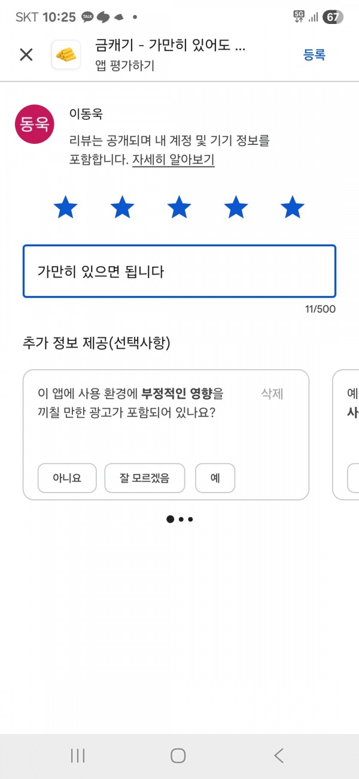Screen dimensions: 359x779
Task: Select the second rating star
Action: (122, 207)
